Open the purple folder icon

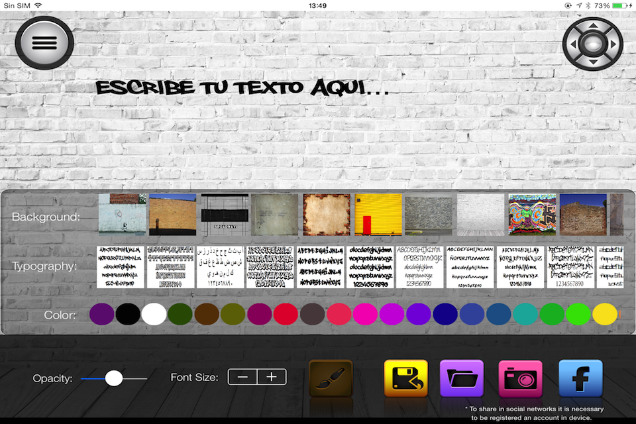point(462,378)
